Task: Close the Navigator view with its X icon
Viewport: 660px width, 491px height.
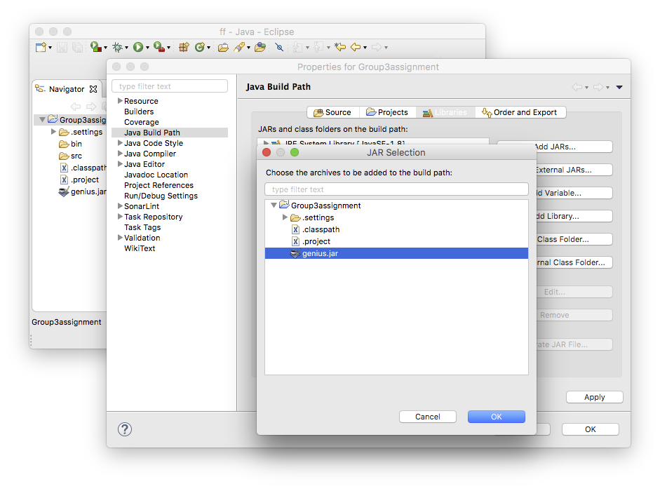Action: point(93,89)
